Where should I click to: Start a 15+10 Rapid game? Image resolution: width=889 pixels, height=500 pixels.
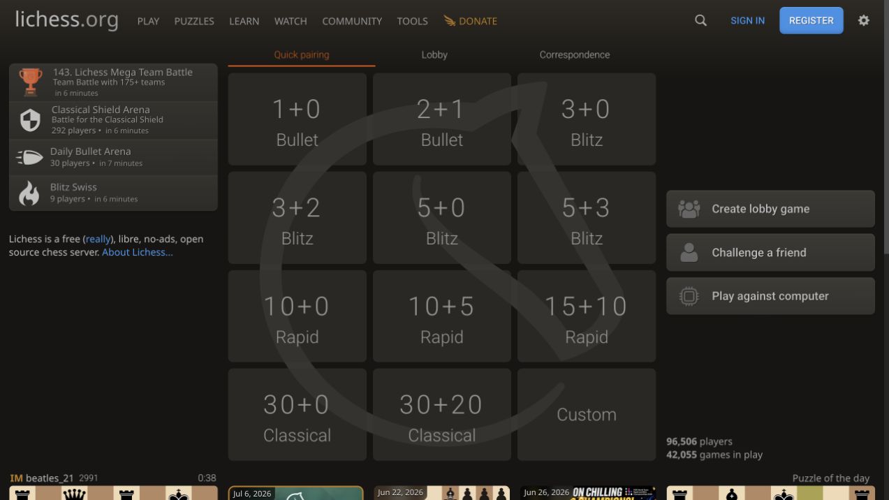[586, 316]
